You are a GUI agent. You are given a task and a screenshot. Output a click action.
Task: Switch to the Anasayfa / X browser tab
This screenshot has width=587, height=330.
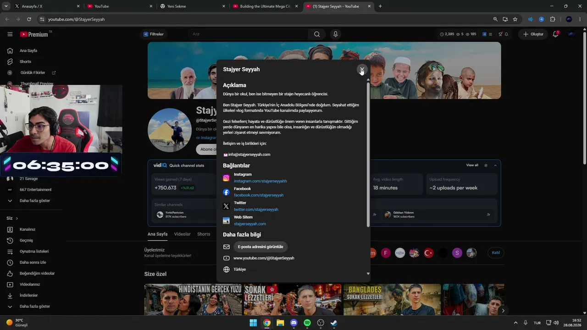point(46,6)
